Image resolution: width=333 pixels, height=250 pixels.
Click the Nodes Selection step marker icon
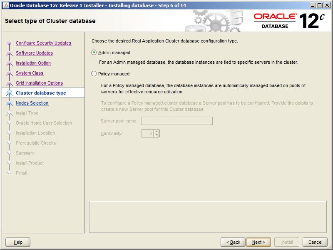click(9, 103)
